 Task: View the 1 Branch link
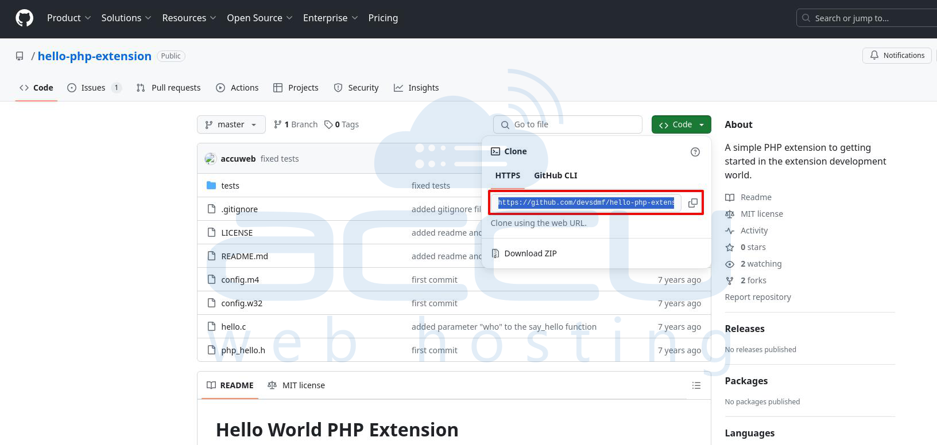tap(296, 124)
